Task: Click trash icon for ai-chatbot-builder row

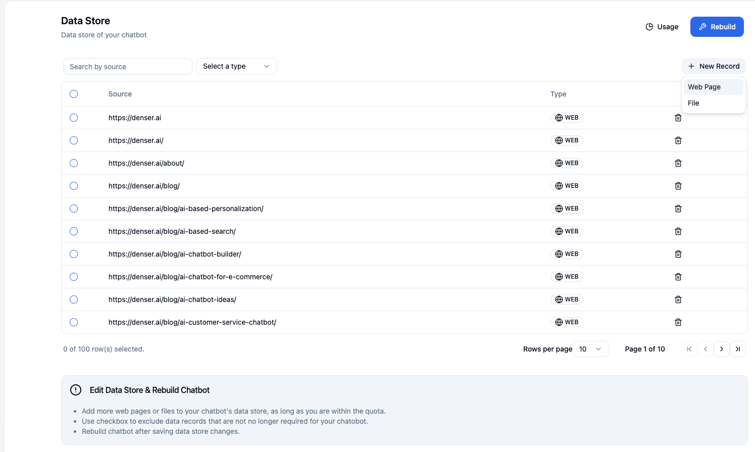Action: (678, 254)
